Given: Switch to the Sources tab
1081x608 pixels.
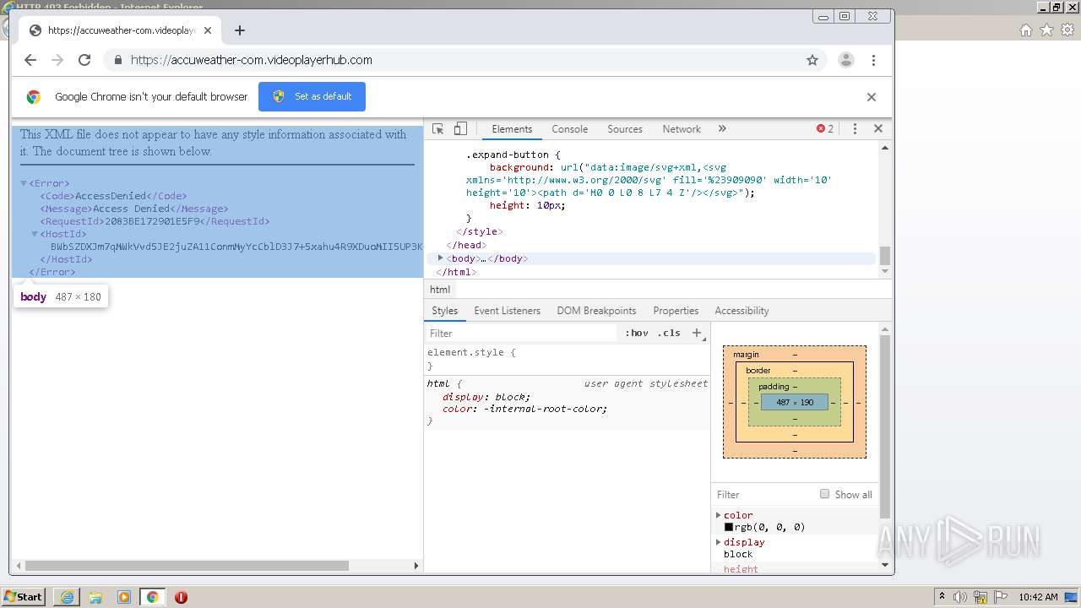Looking at the screenshot, I should pos(625,129).
